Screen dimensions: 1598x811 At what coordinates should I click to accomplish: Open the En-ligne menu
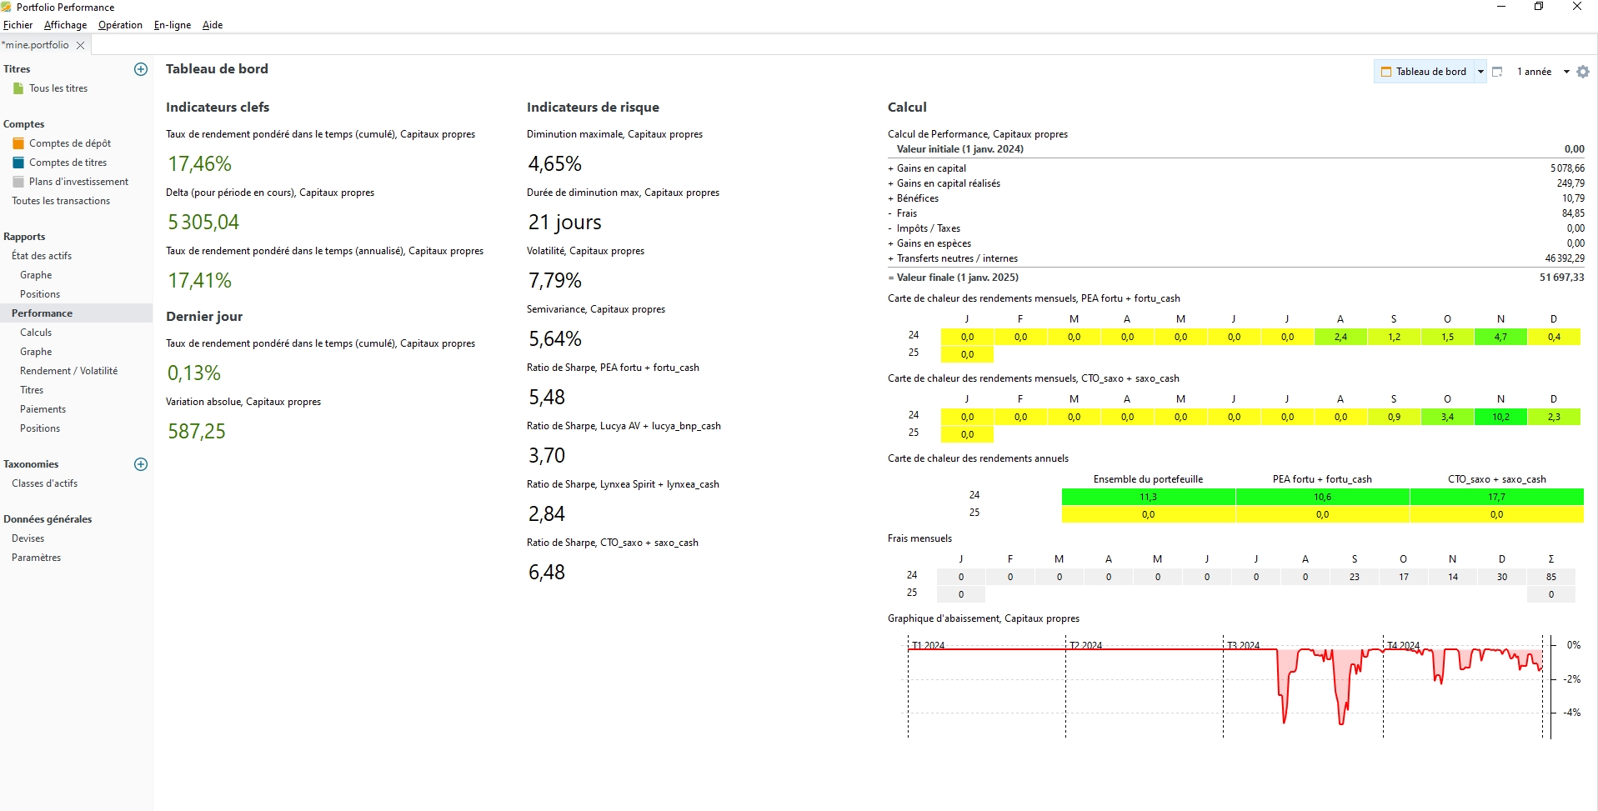click(173, 25)
